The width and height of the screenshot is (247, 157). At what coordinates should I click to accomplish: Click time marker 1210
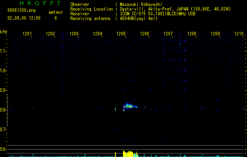[x=239, y=34]
